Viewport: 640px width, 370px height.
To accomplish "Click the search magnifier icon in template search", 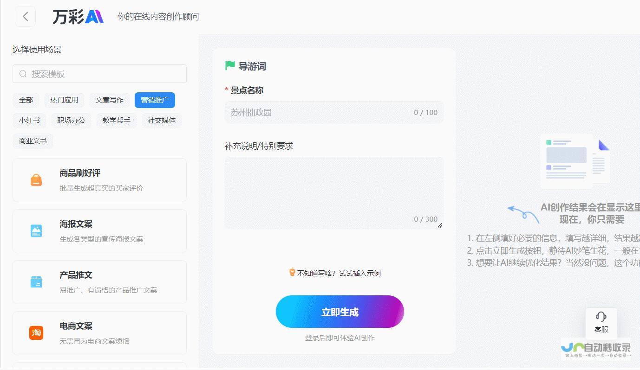I will [x=23, y=74].
